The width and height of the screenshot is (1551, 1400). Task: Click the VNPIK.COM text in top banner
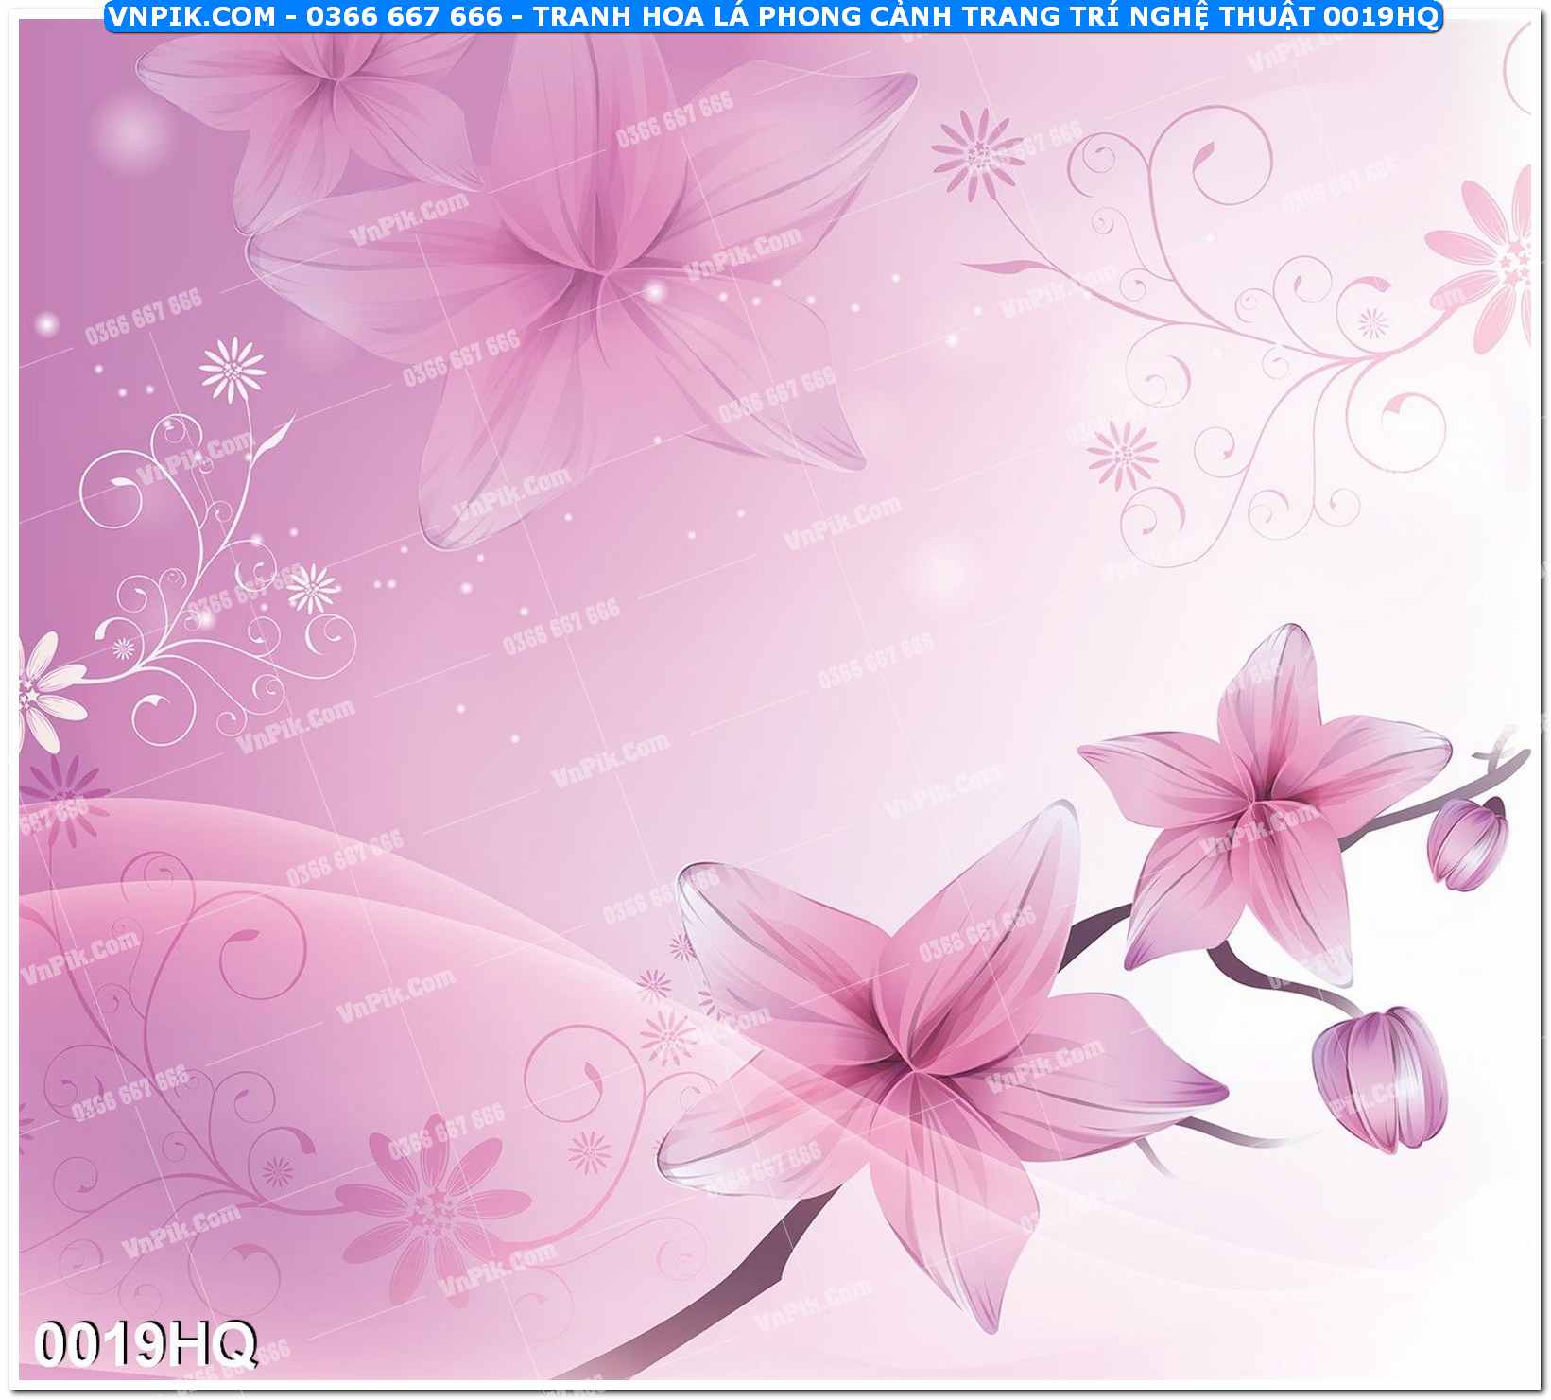[x=191, y=16]
